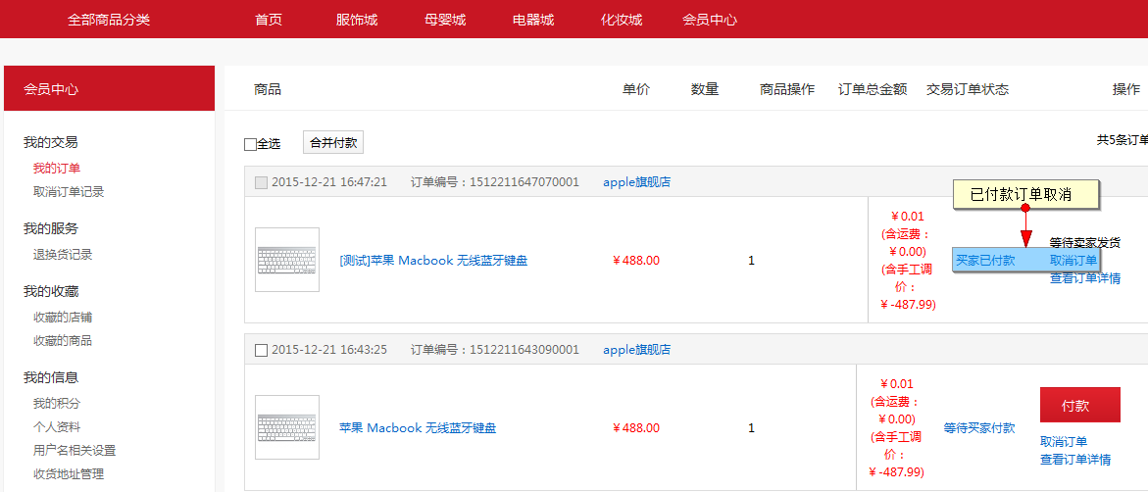This screenshot has height=492, width=1148.
Task: Click 我的信息 section heading
Action: [x=51, y=377]
